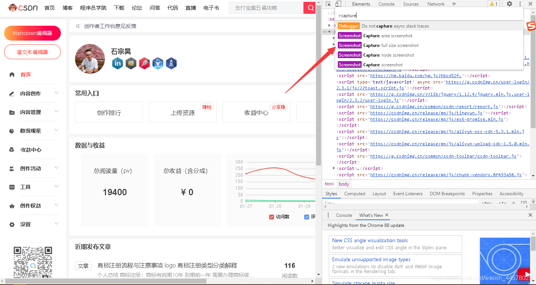Expand the 创作权益 sidebar chevron
This screenshot has height=285, width=536.
(56, 205)
